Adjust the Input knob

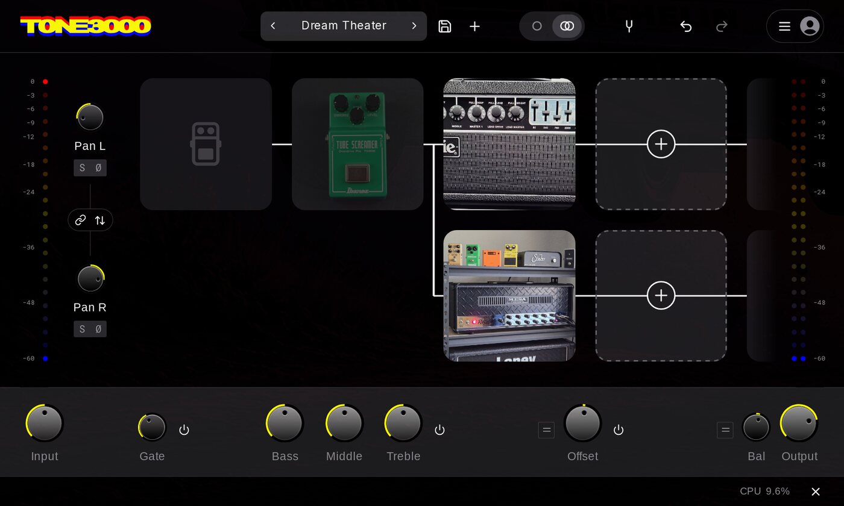pos(45,423)
